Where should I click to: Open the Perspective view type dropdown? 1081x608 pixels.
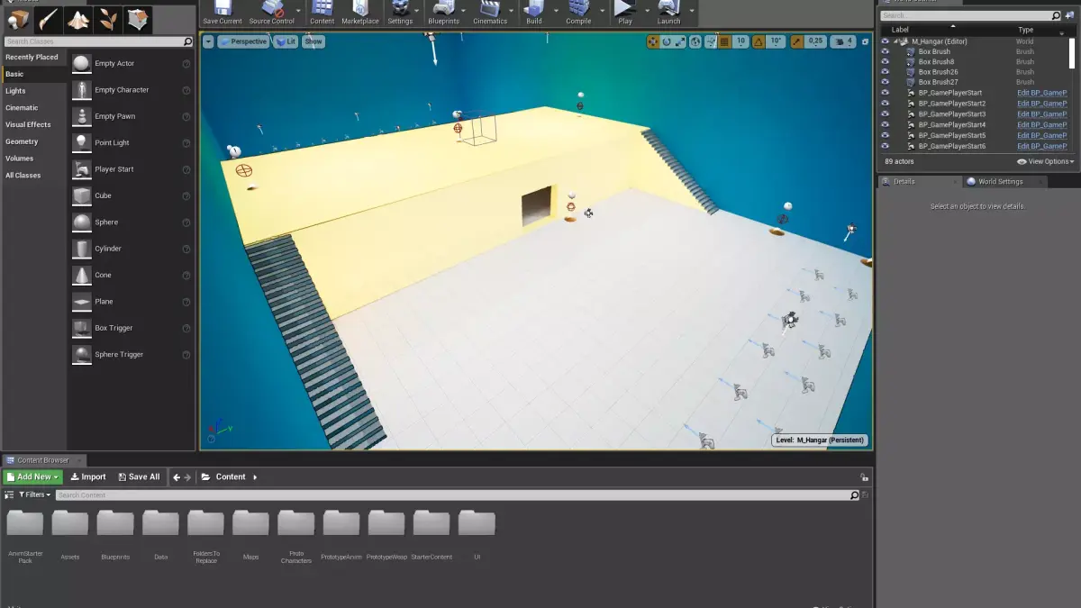coord(243,41)
